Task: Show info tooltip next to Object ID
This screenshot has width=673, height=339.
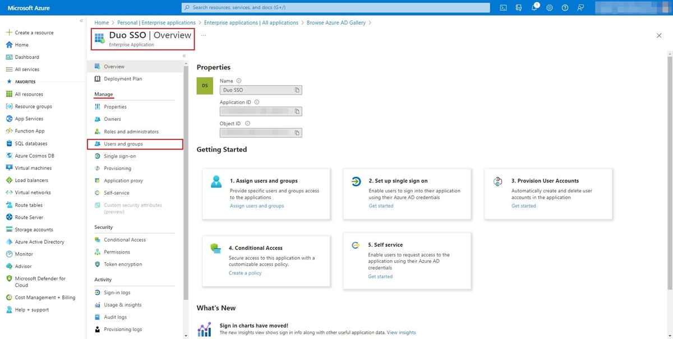Action: pos(247,124)
